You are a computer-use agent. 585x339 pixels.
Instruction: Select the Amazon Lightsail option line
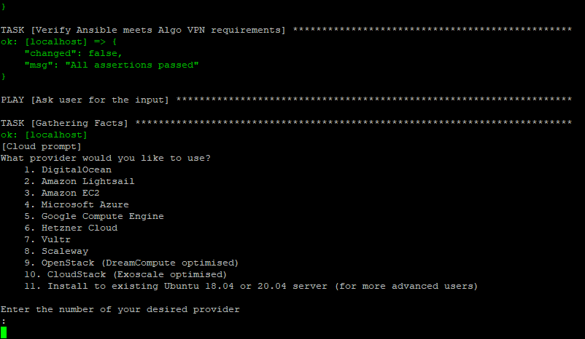(79, 181)
